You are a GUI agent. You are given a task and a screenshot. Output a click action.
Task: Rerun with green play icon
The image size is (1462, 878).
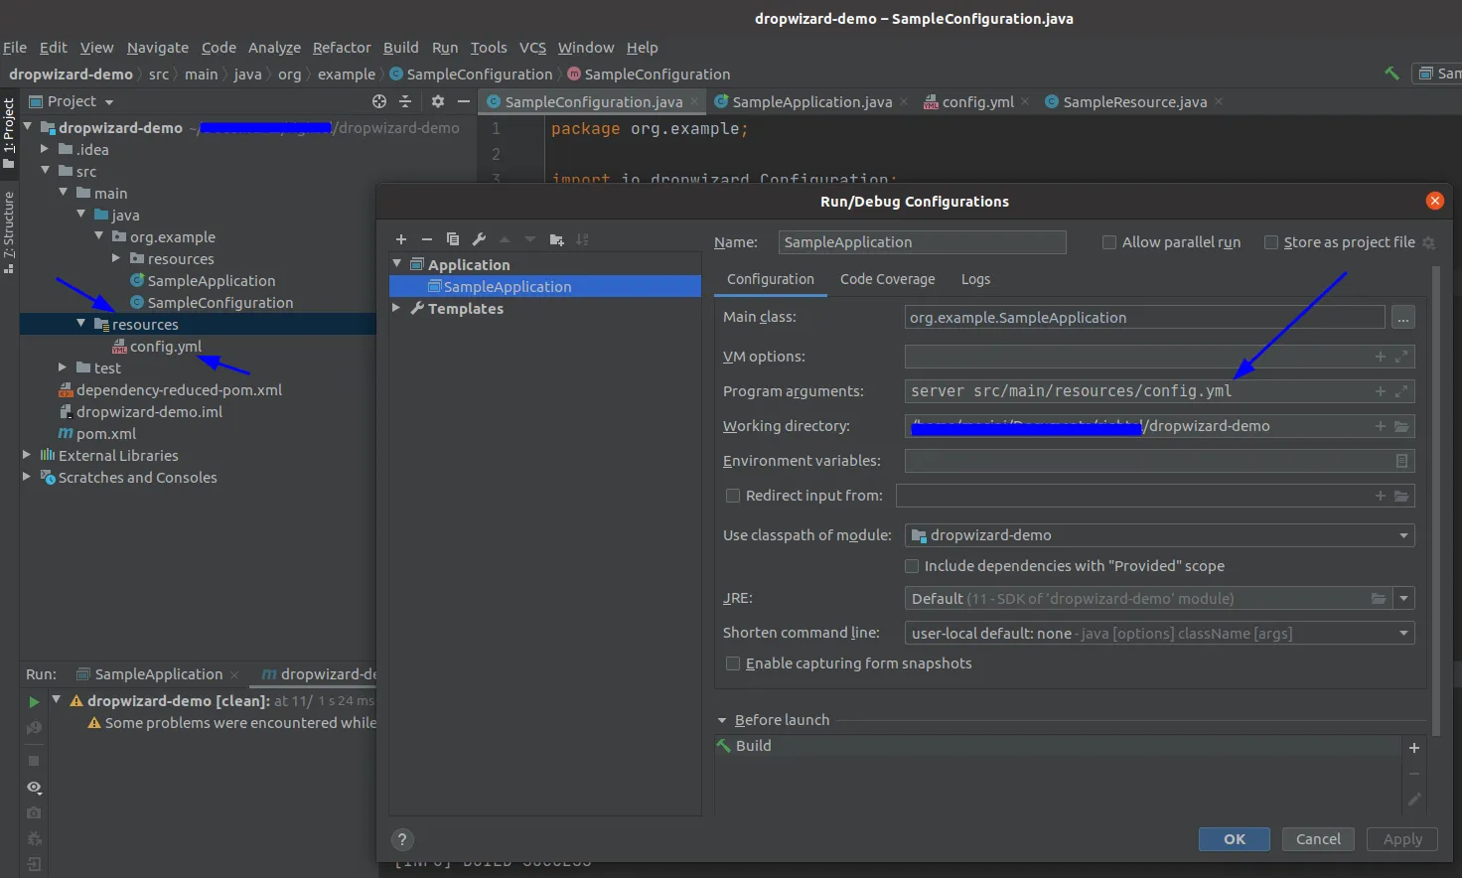34,701
